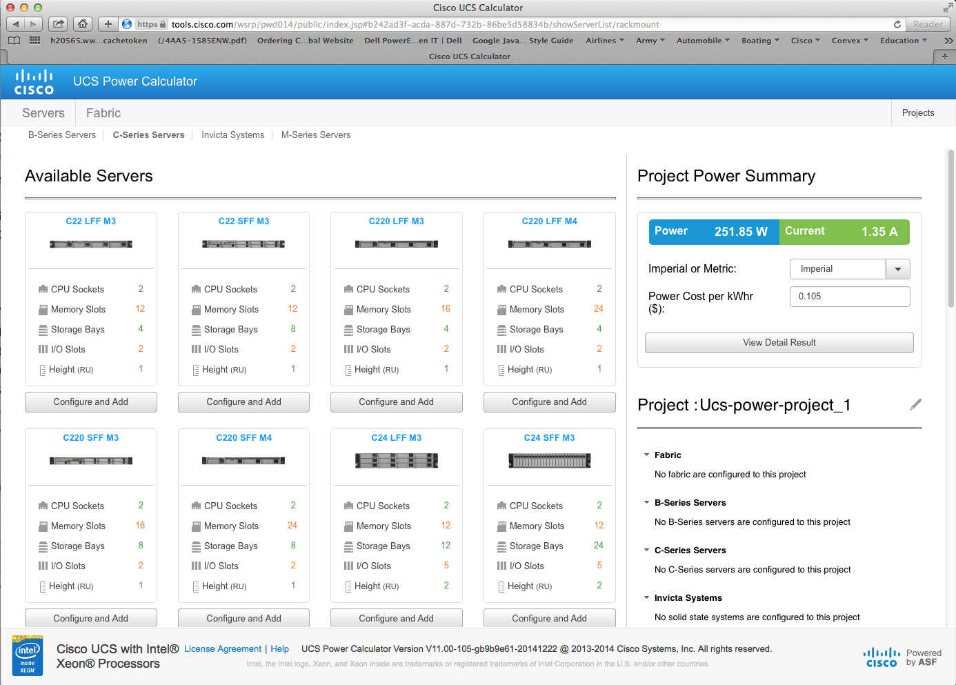Switch to the Fabric tab
The image size is (956, 685).
103,113
